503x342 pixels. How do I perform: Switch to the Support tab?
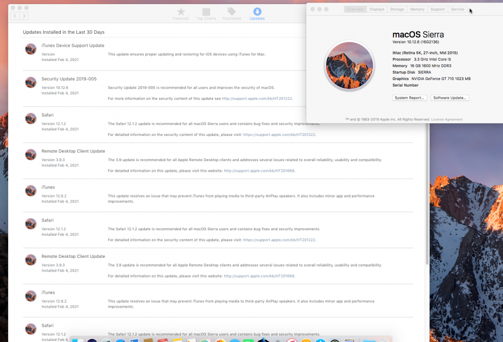coord(437,9)
